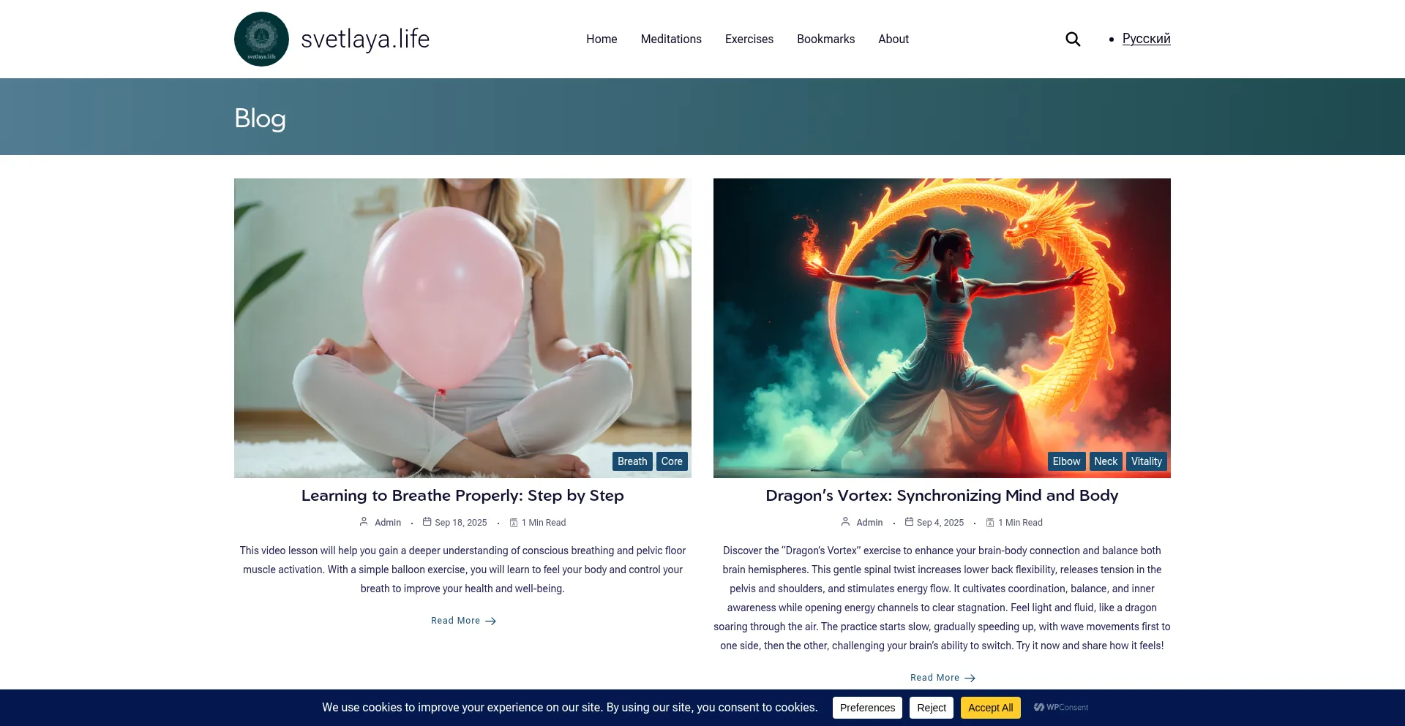Screen dimensions: 1405x726
Task: Click the svetlaya.life round logo
Action: pos(261,39)
